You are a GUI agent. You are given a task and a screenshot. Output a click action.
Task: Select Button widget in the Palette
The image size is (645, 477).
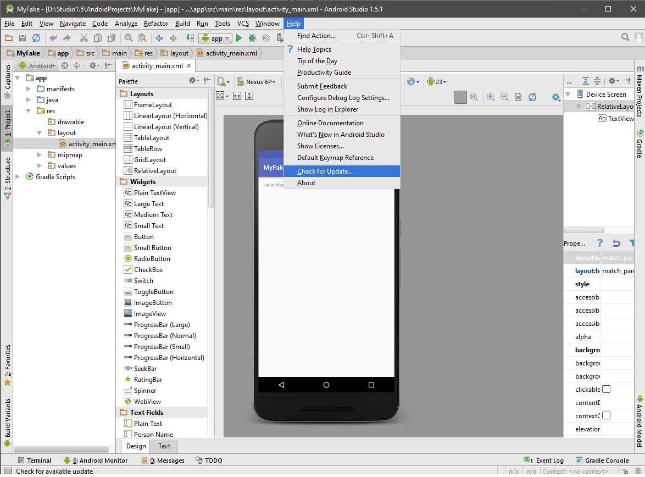138,237
